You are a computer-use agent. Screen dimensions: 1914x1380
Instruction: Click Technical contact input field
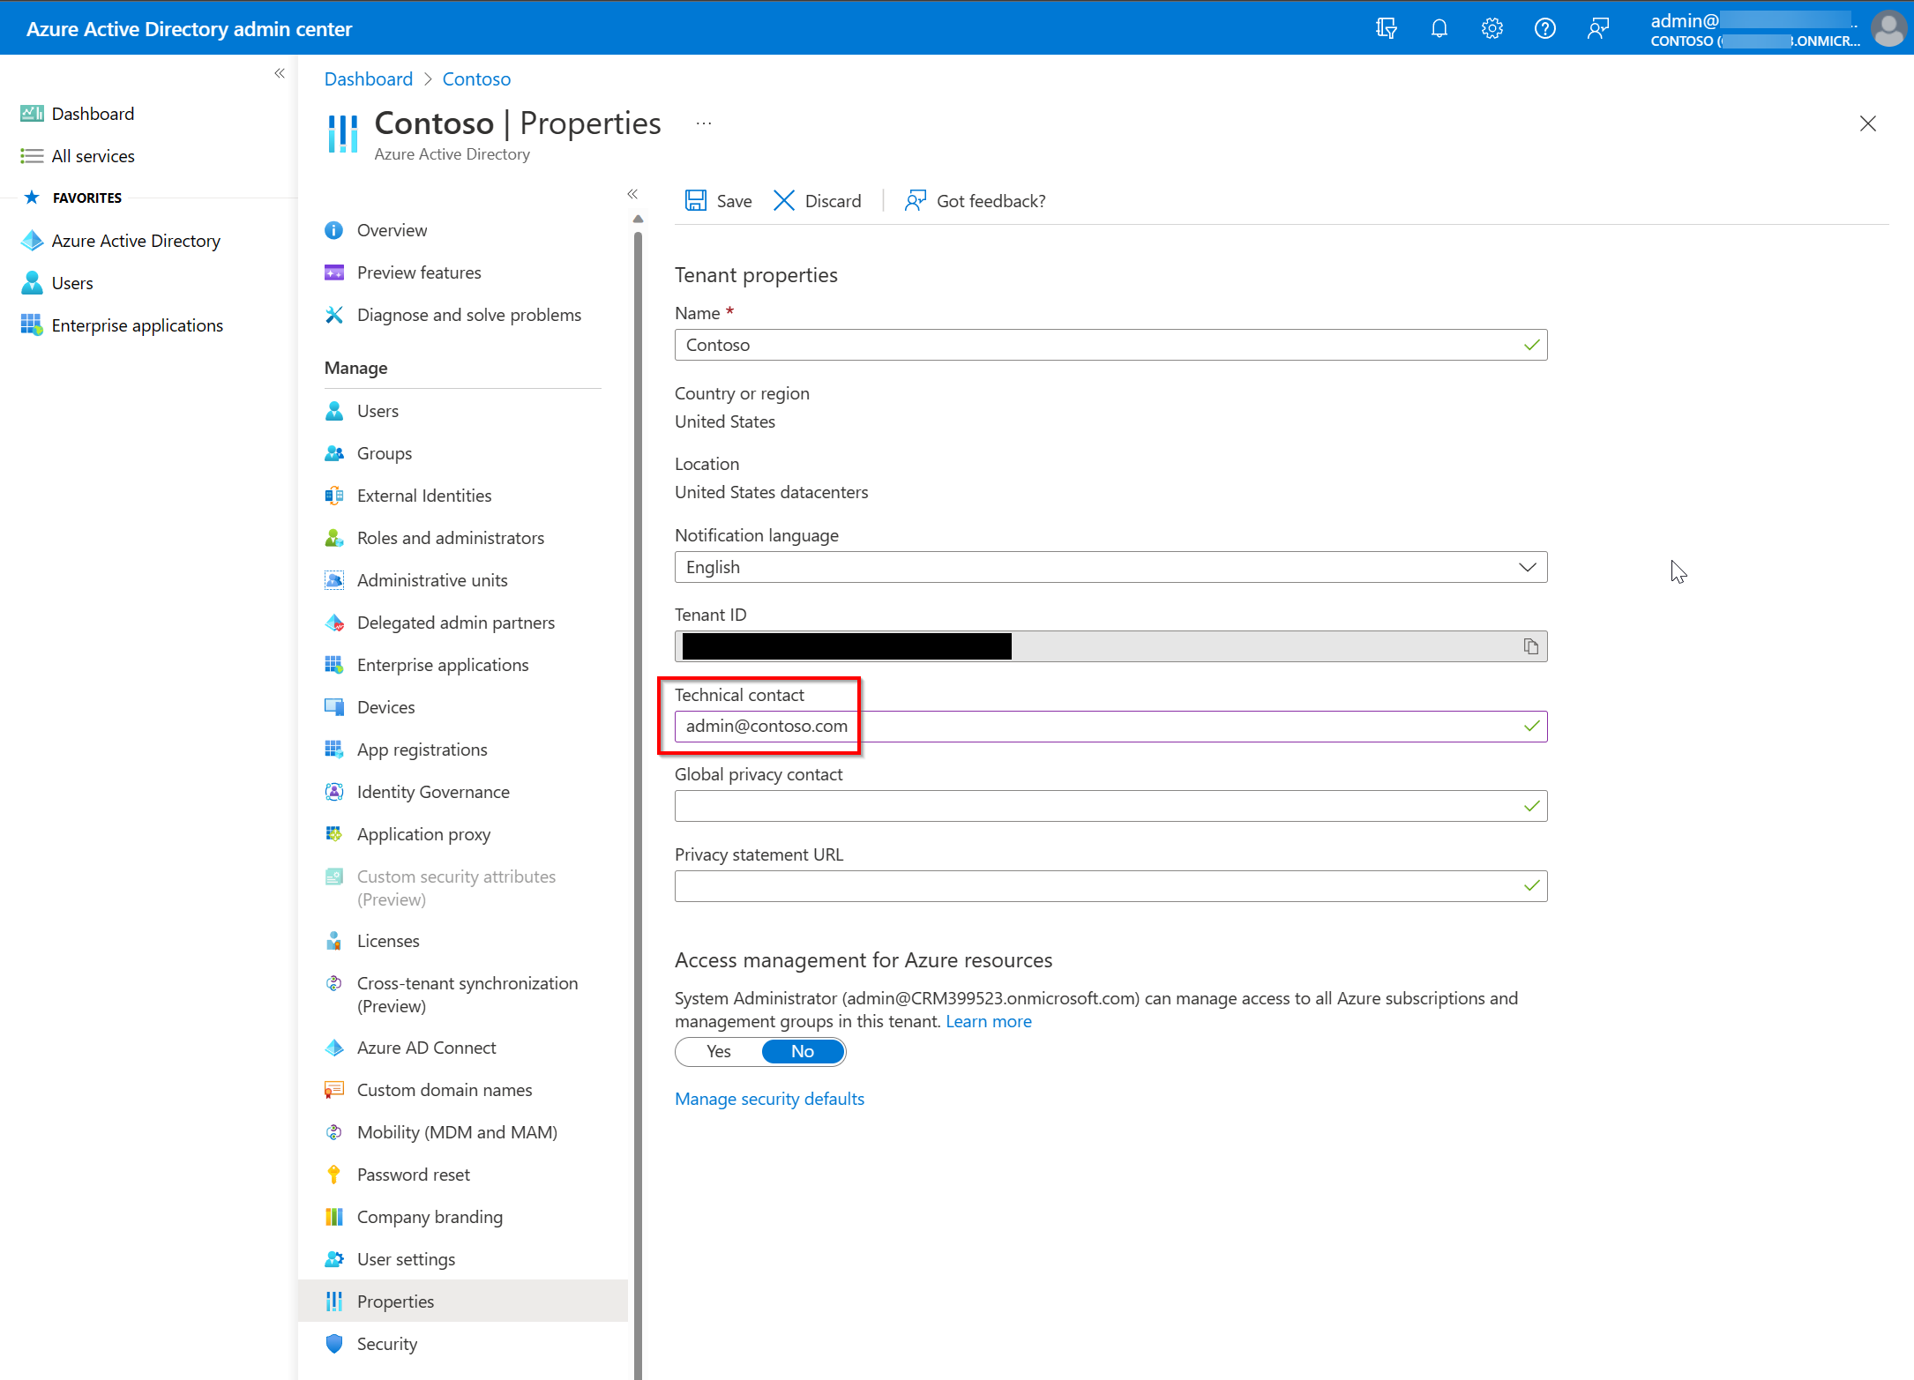(1110, 725)
